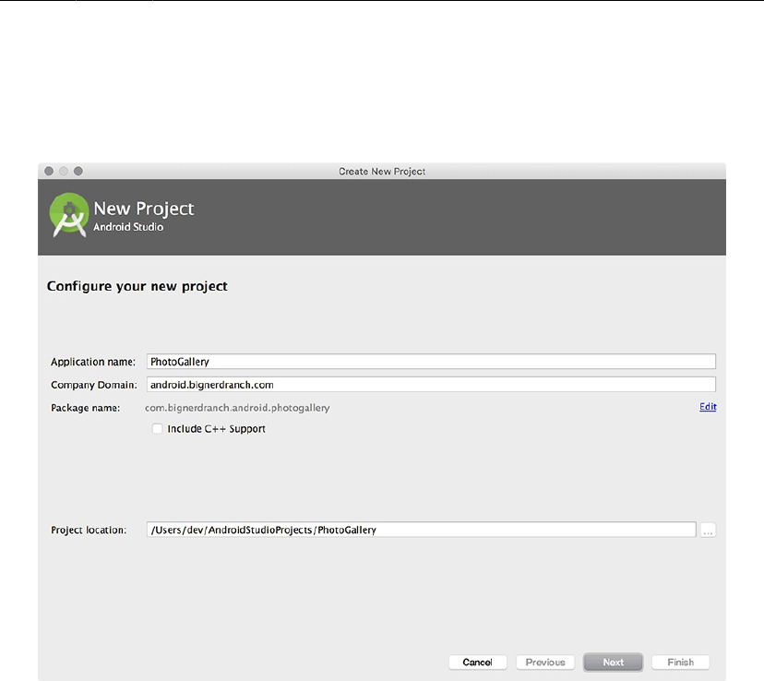
Task: Open the project location browse button
Action: [708, 530]
